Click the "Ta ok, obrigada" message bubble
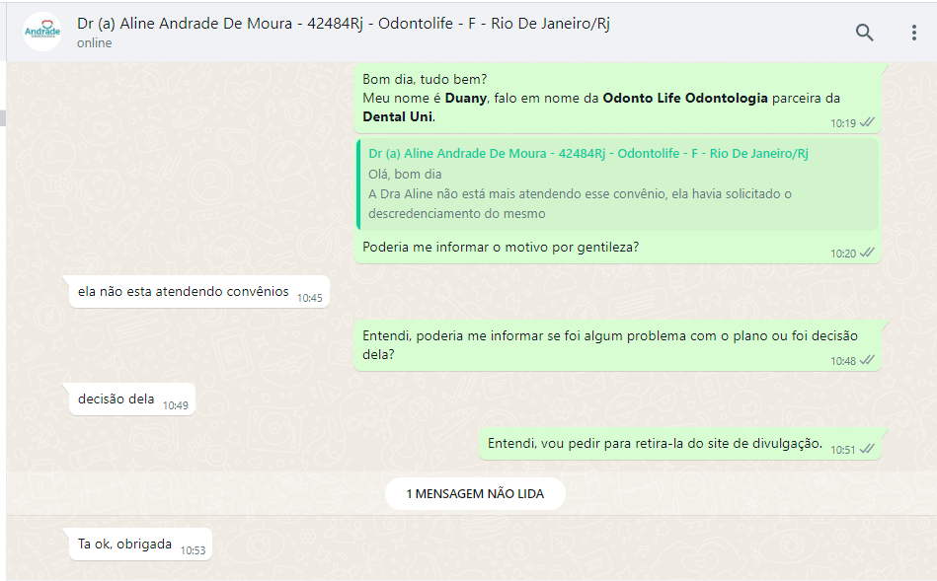 tap(125, 545)
